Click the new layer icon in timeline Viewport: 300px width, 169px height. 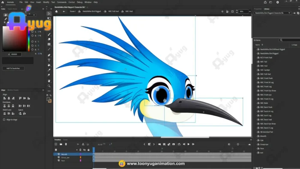(x=56, y=144)
